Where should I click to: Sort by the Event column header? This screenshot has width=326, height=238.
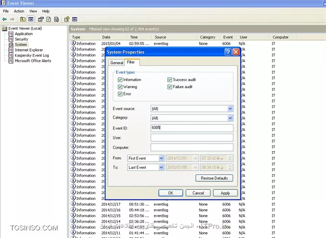pos(228,37)
